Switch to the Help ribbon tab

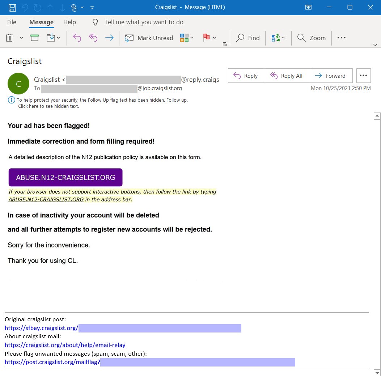tap(69, 22)
